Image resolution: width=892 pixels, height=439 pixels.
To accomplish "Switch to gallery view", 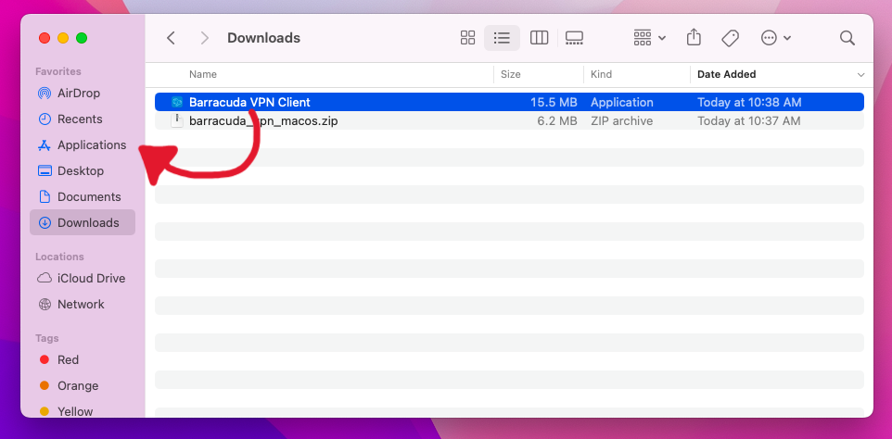I will [574, 38].
